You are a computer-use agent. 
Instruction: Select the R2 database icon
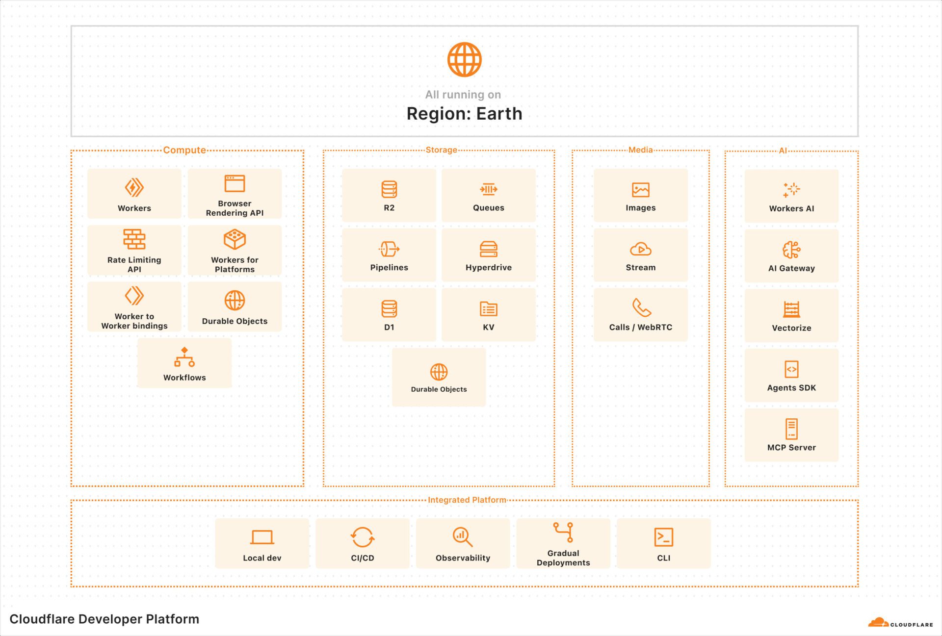[x=389, y=189]
